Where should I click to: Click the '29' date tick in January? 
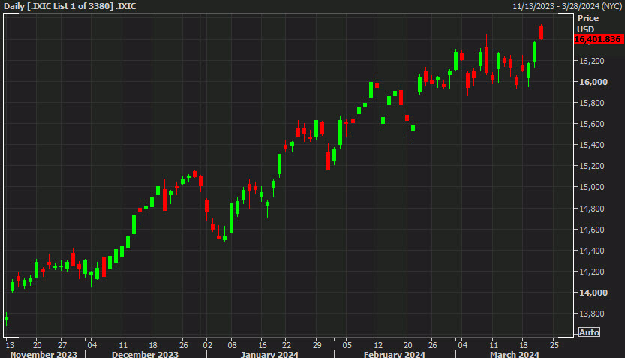coord(317,345)
